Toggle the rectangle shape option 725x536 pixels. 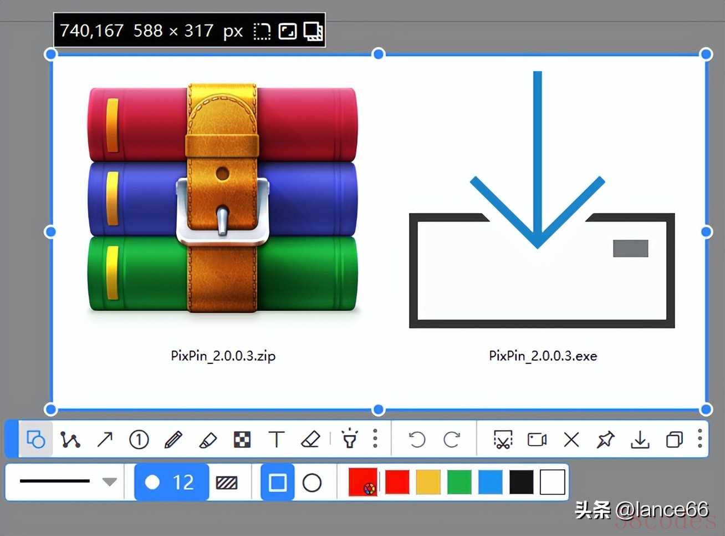[277, 483]
